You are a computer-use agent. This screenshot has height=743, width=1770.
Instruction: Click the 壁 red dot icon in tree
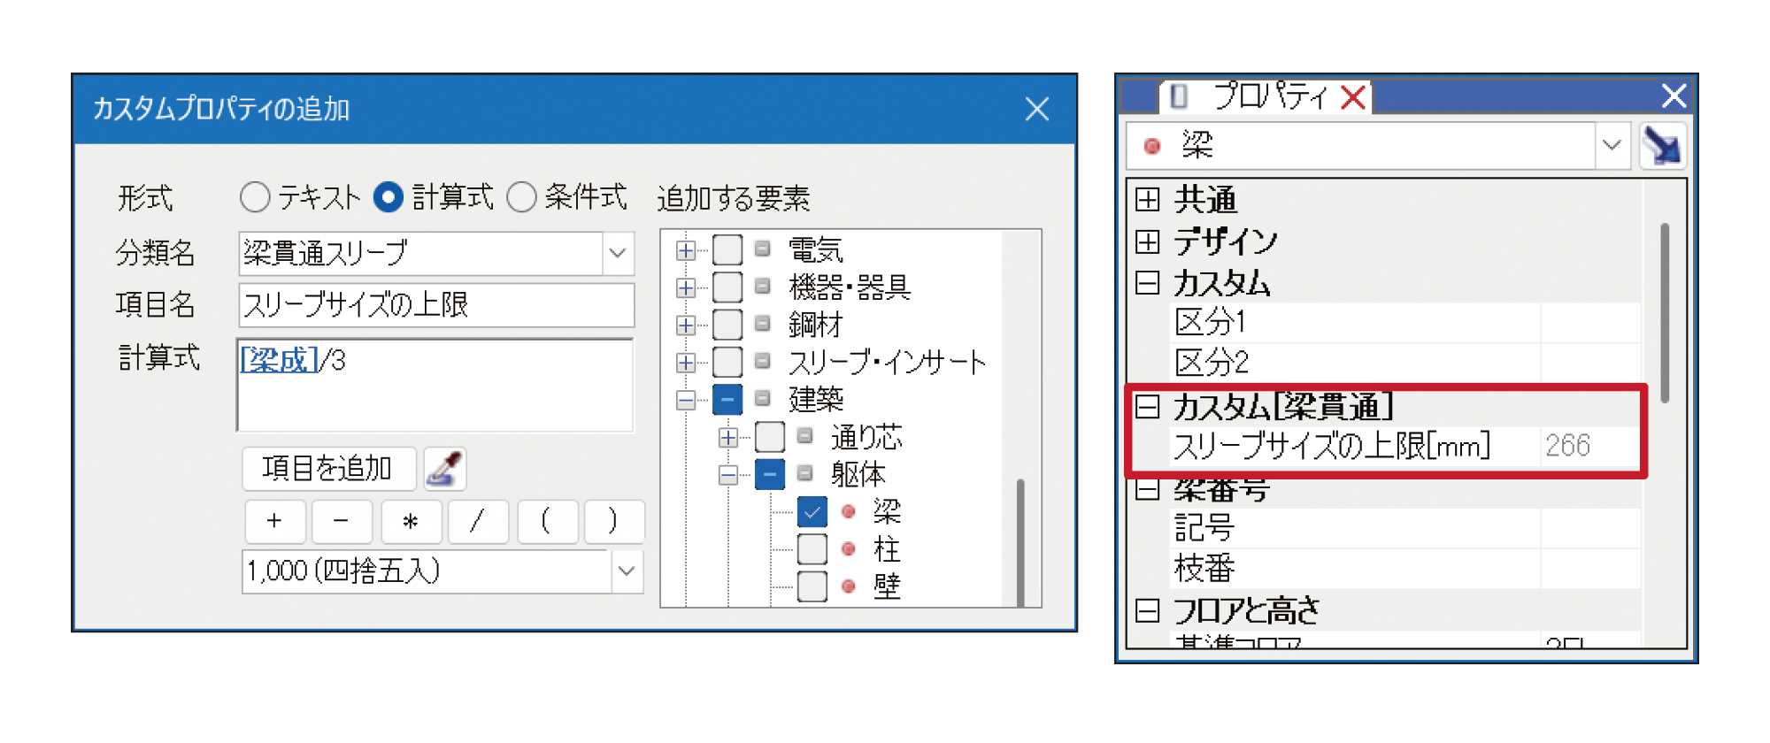[x=848, y=586]
